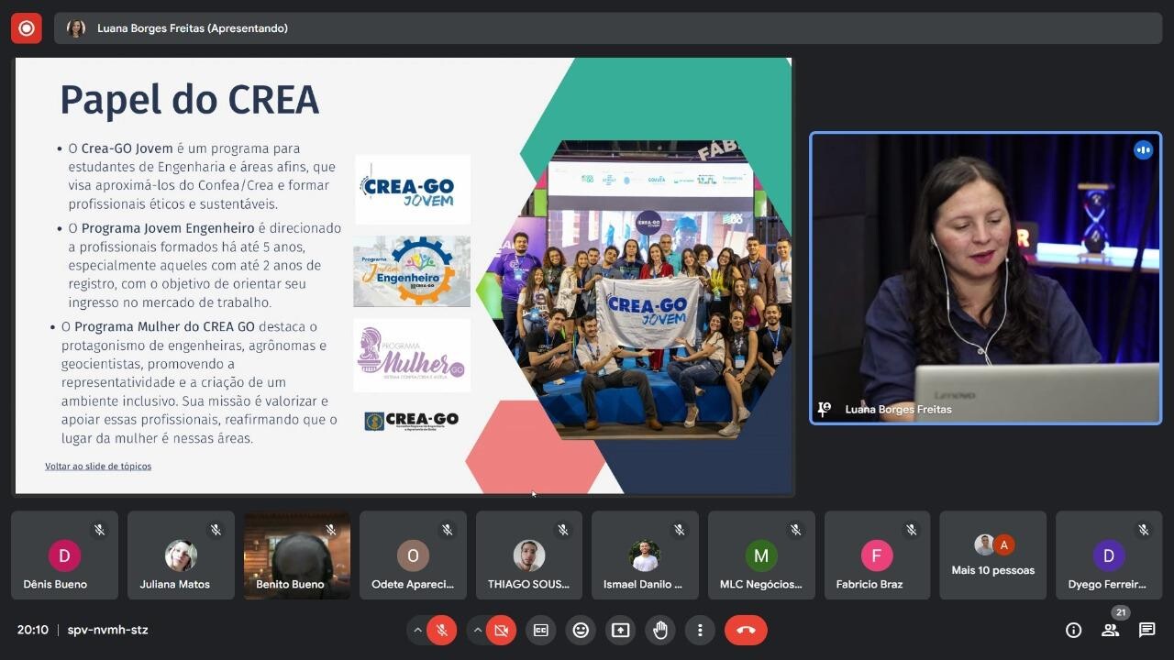This screenshot has width=1174, height=660.
Task: Toggle closed captions button
Action: [541, 630]
